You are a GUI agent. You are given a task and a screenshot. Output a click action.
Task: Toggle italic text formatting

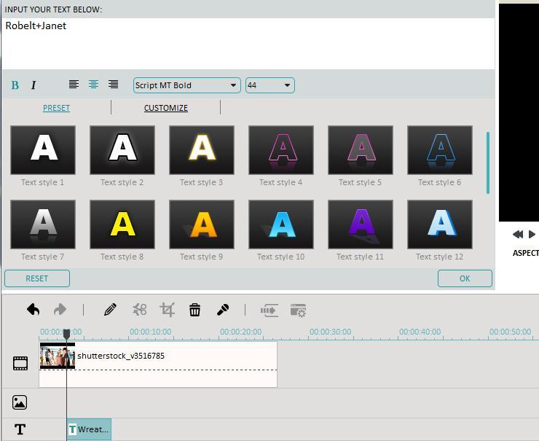tap(34, 85)
